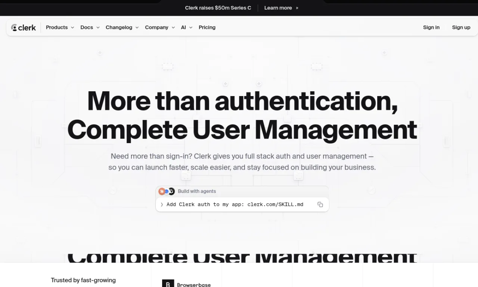Click the Sign up button

click(x=461, y=27)
